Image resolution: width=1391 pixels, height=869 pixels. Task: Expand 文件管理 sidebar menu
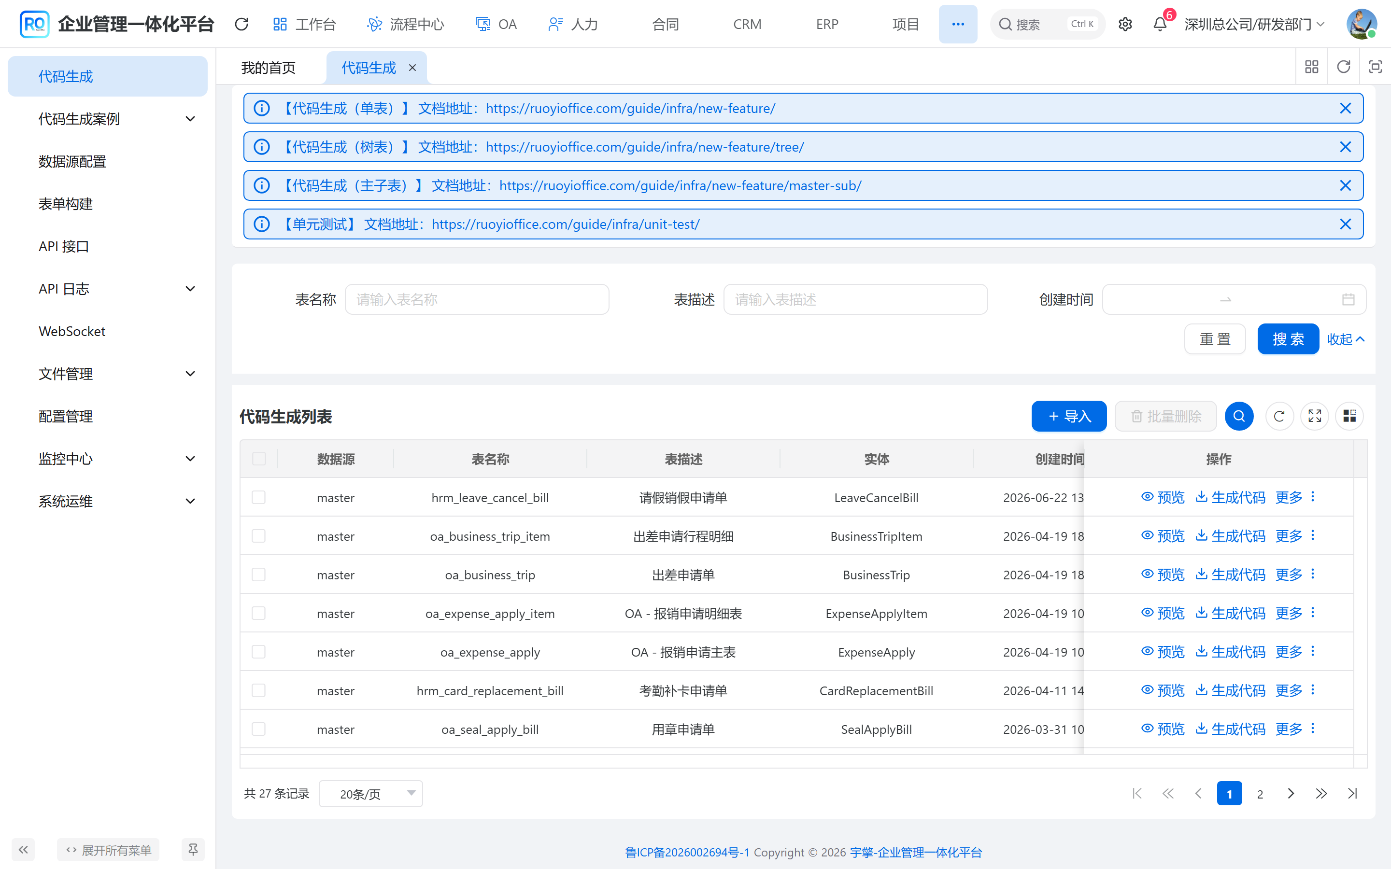click(108, 374)
